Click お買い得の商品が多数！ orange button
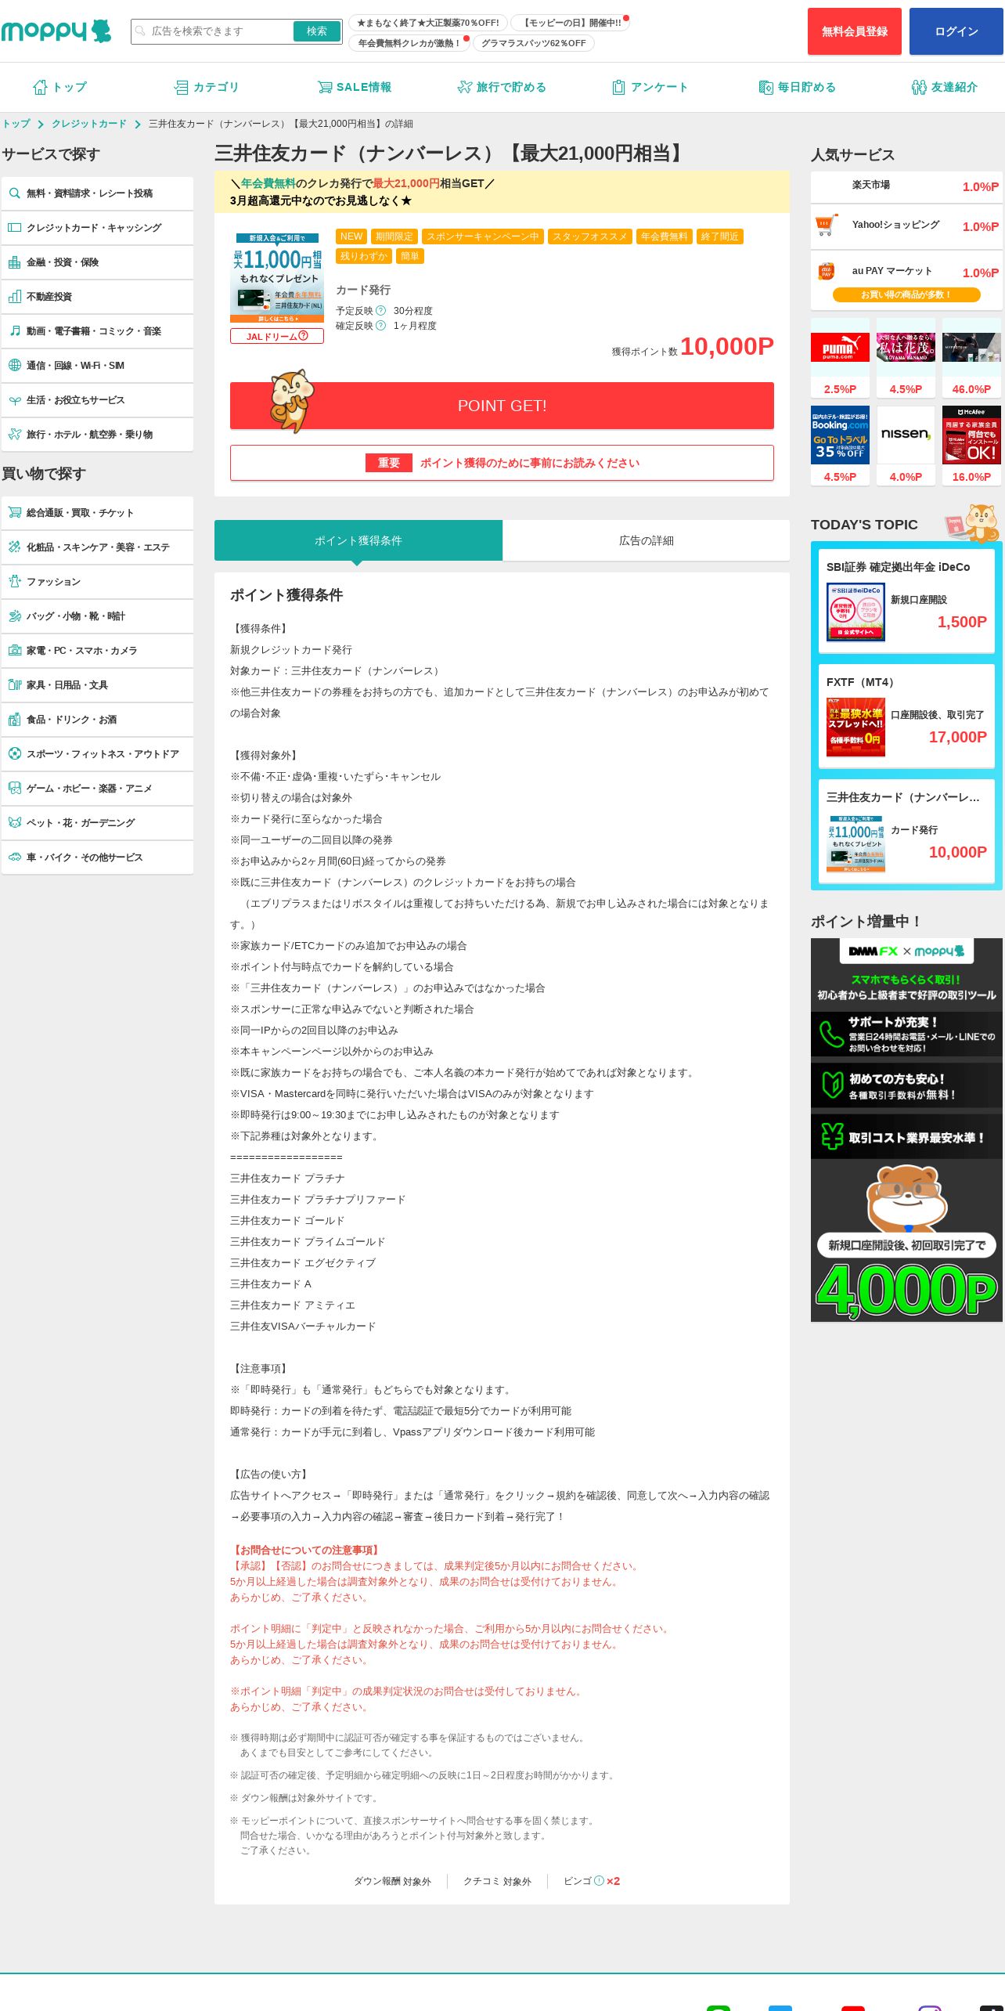Viewport: 1005px width, 2011px height. point(906,294)
